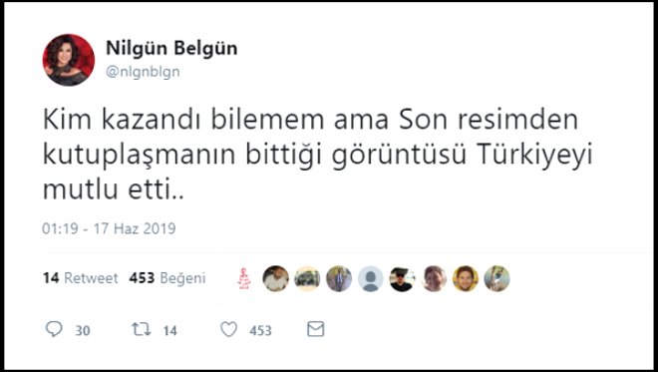View the 453 Beğeni list

(167, 278)
